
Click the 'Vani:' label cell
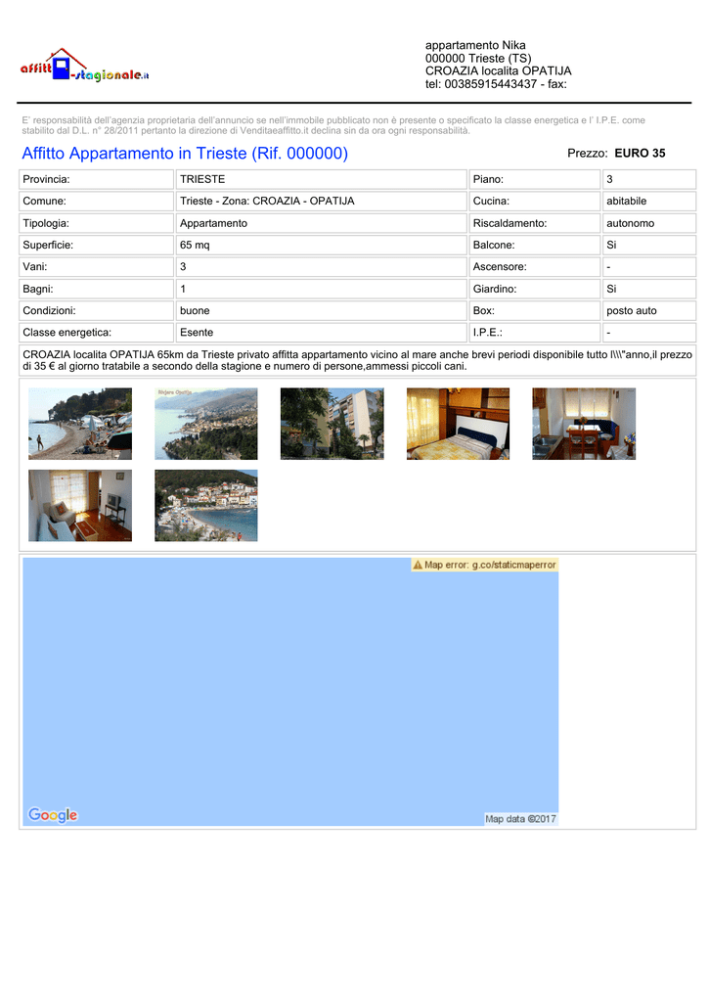point(97,266)
